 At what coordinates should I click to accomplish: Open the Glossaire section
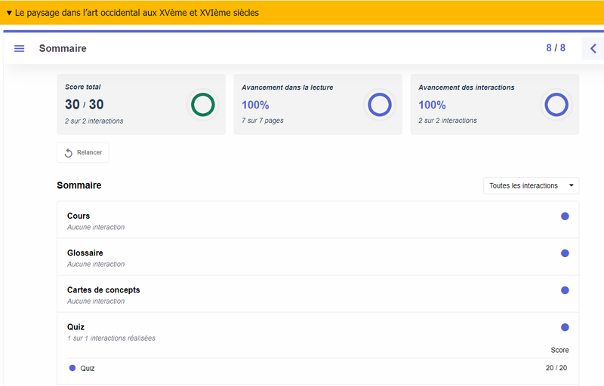pos(85,253)
